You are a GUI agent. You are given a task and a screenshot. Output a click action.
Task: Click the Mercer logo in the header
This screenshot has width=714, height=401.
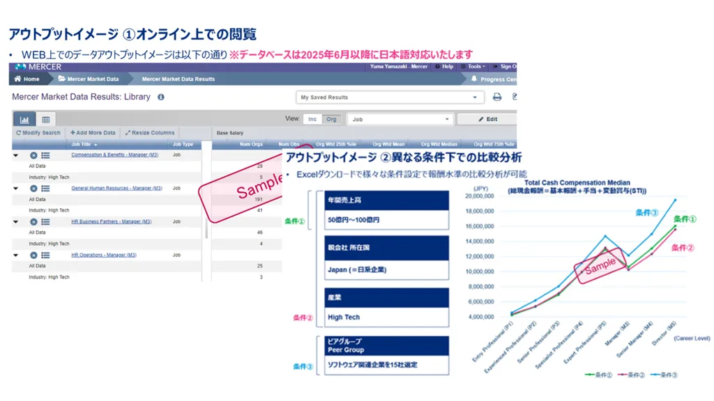(38, 67)
